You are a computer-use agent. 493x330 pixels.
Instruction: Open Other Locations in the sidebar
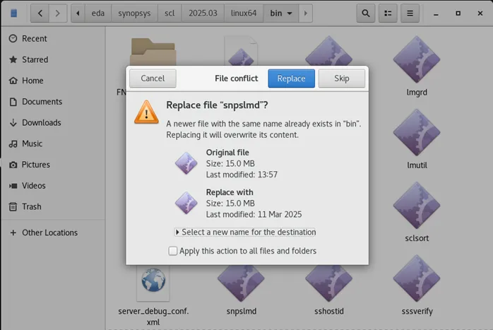tap(53, 232)
